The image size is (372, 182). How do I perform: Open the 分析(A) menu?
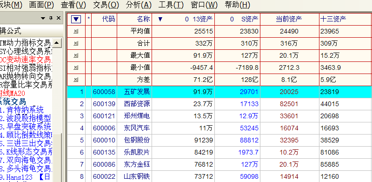click(x=139, y=5)
